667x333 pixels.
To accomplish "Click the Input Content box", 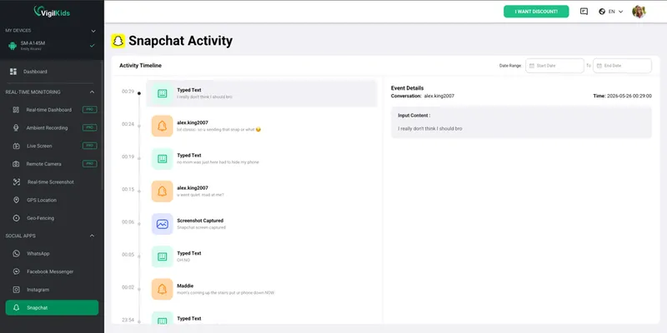I will 521,122.
